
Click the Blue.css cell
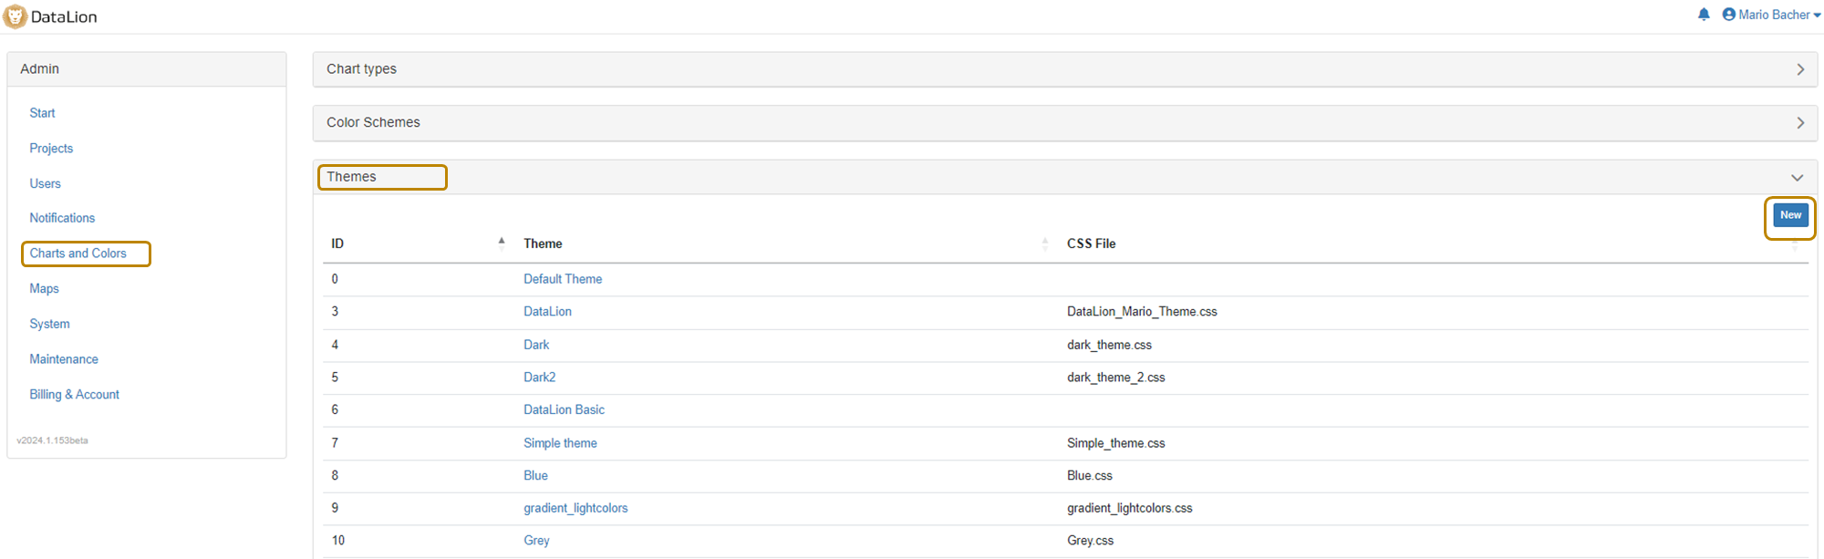coord(1090,476)
